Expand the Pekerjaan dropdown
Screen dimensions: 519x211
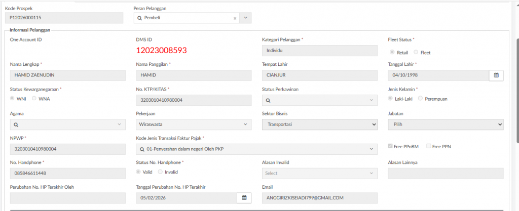point(194,124)
